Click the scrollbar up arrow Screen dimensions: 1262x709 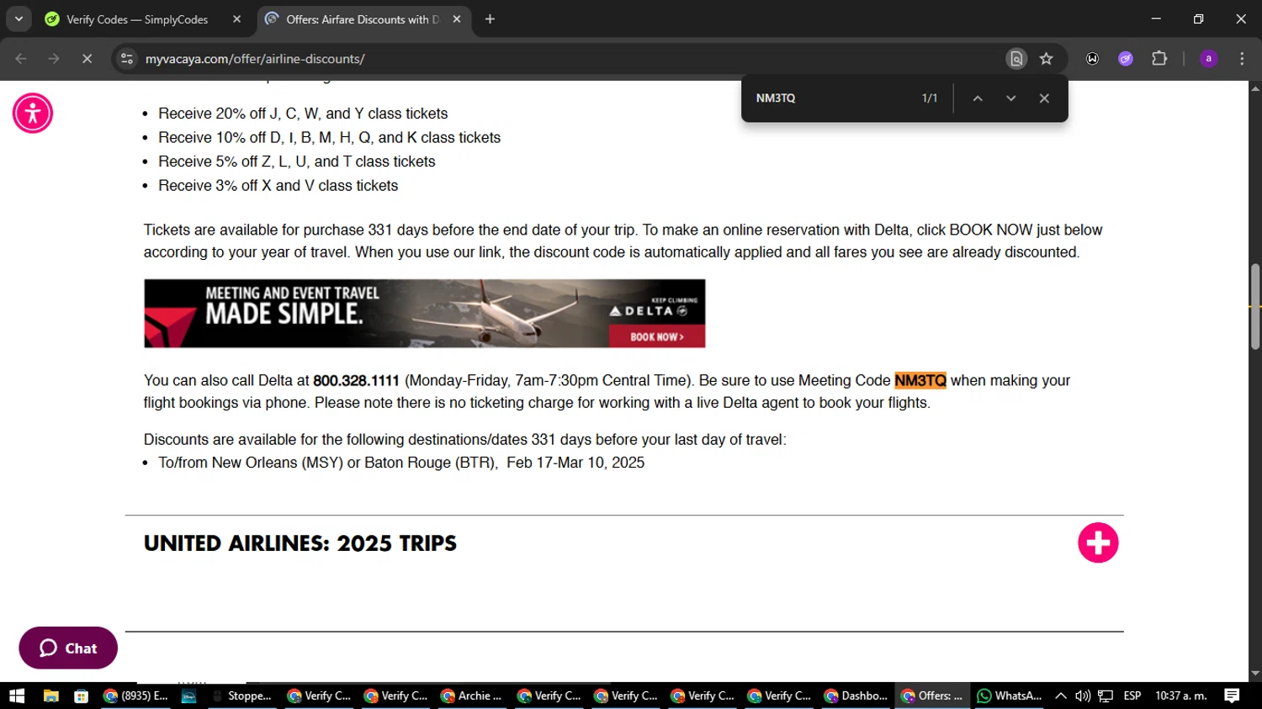[1255, 87]
